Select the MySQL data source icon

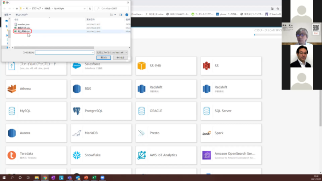(11, 111)
